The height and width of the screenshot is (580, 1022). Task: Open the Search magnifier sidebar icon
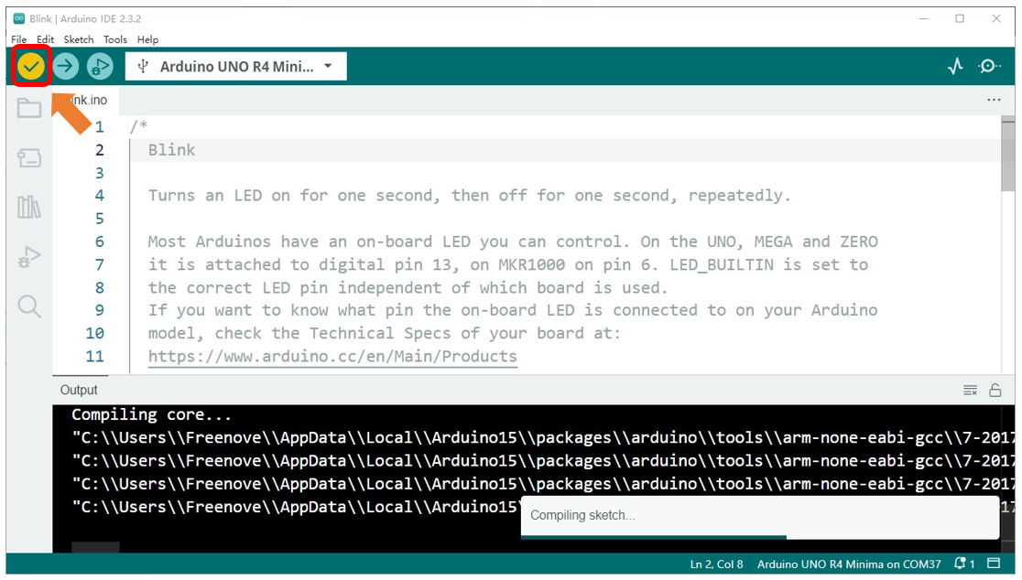point(29,306)
